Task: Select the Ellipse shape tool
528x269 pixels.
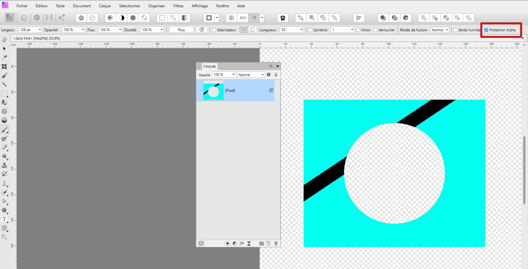Action: point(5,211)
